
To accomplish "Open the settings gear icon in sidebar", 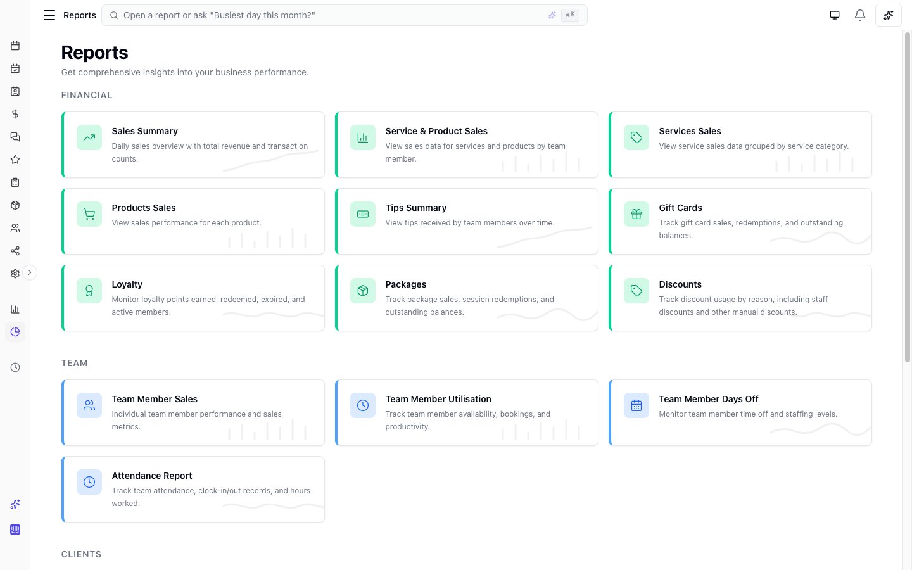I will click(x=15, y=274).
